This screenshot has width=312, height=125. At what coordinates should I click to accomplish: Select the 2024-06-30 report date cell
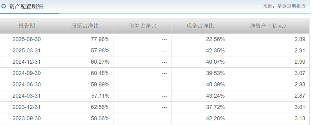[27, 84]
